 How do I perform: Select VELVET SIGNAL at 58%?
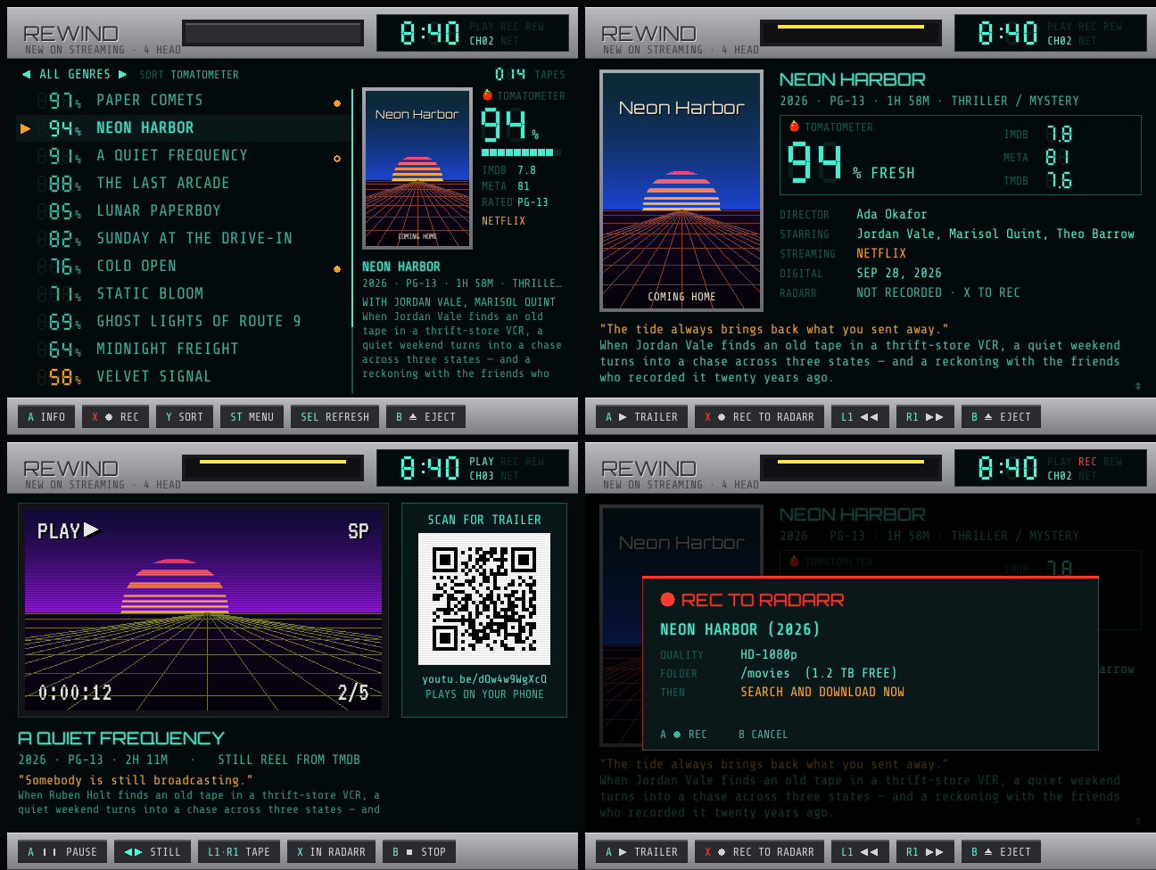pos(184,376)
